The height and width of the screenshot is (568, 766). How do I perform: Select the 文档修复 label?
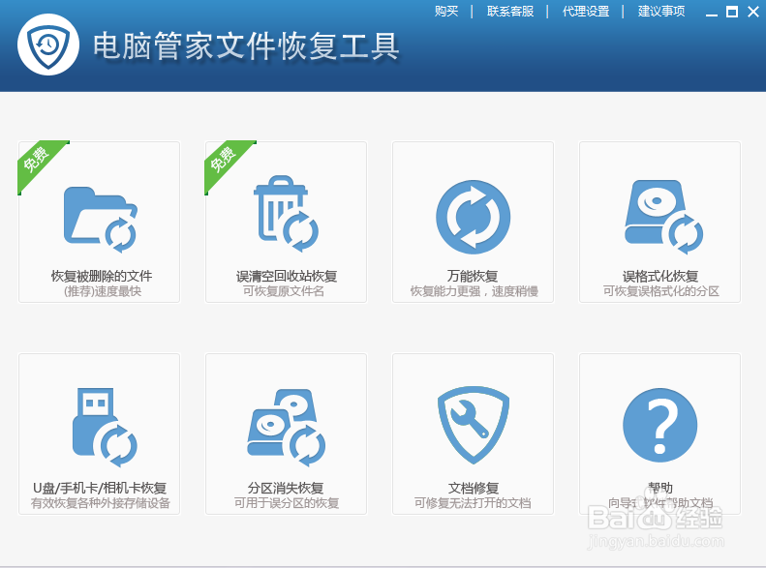[473, 488]
